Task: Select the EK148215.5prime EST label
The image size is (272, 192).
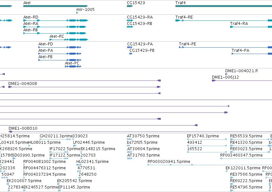Action: 98,149
